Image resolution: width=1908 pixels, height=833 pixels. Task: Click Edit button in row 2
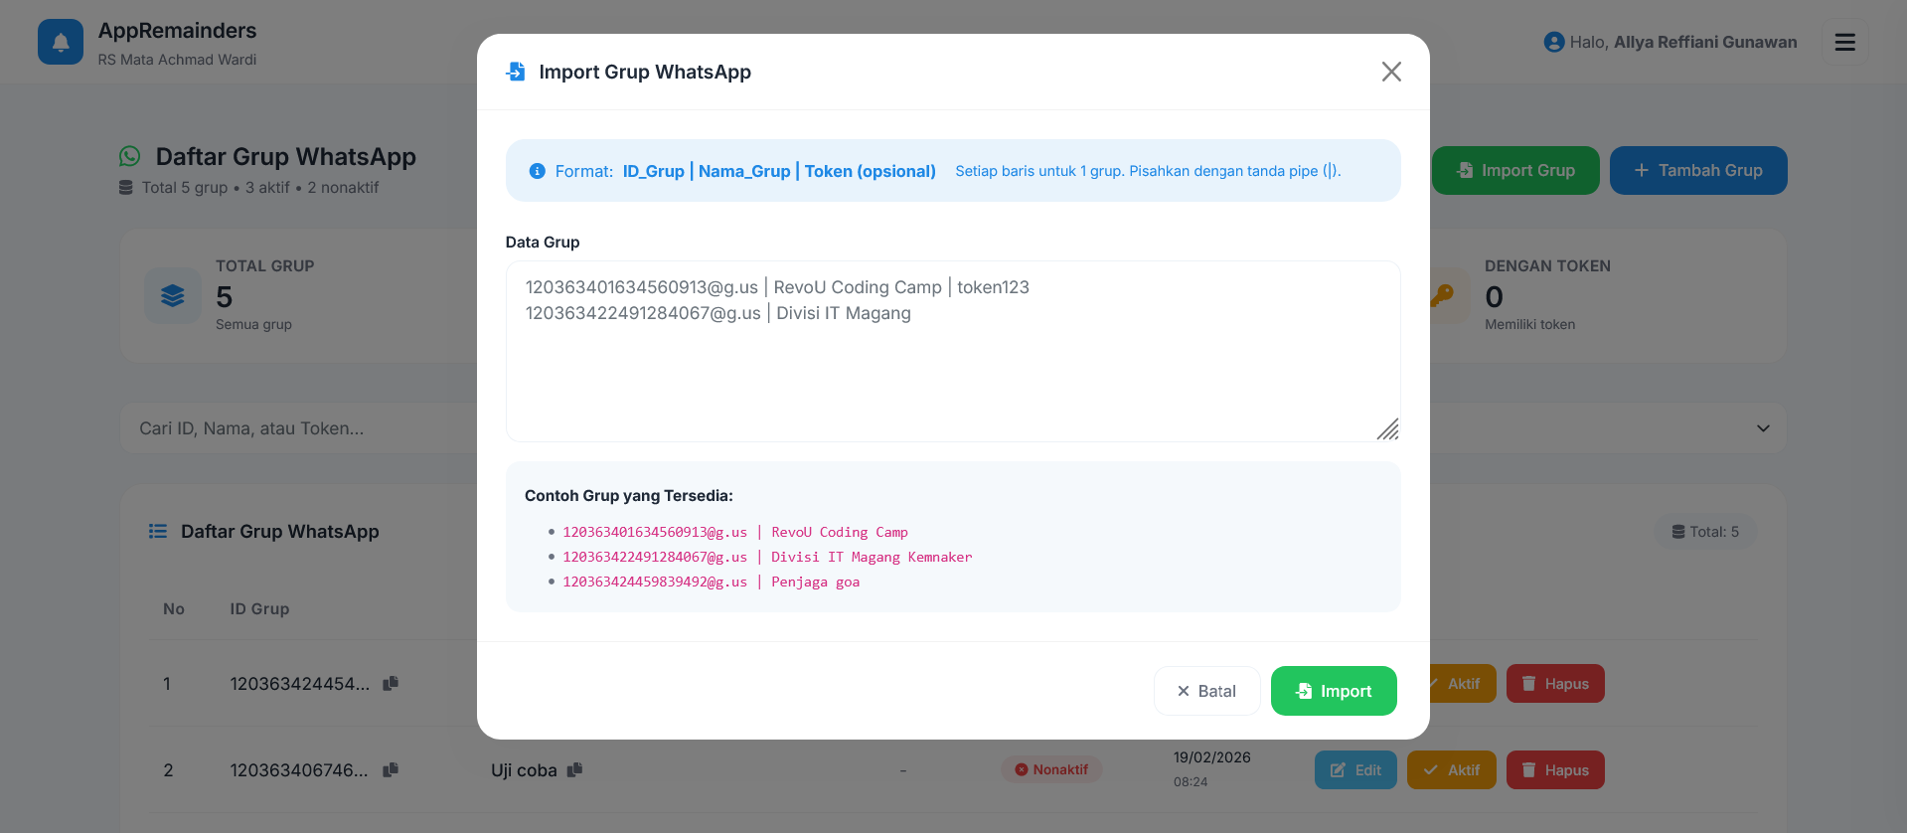[x=1355, y=770]
